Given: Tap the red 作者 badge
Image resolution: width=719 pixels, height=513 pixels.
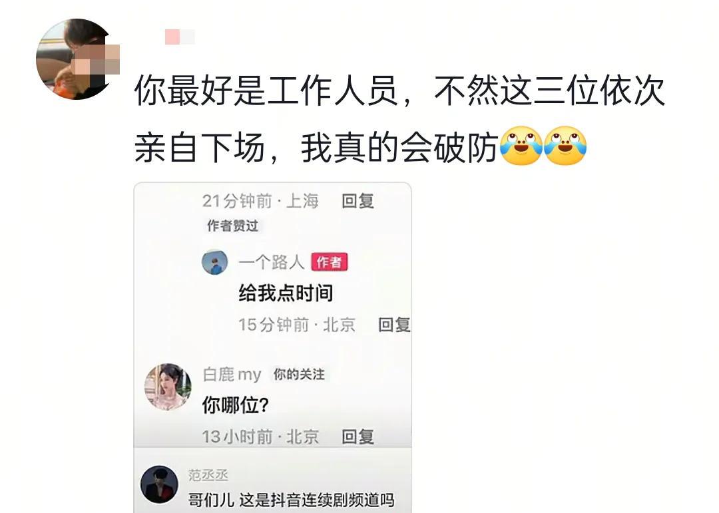Looking at the screenshot, I should coord(330,262).
